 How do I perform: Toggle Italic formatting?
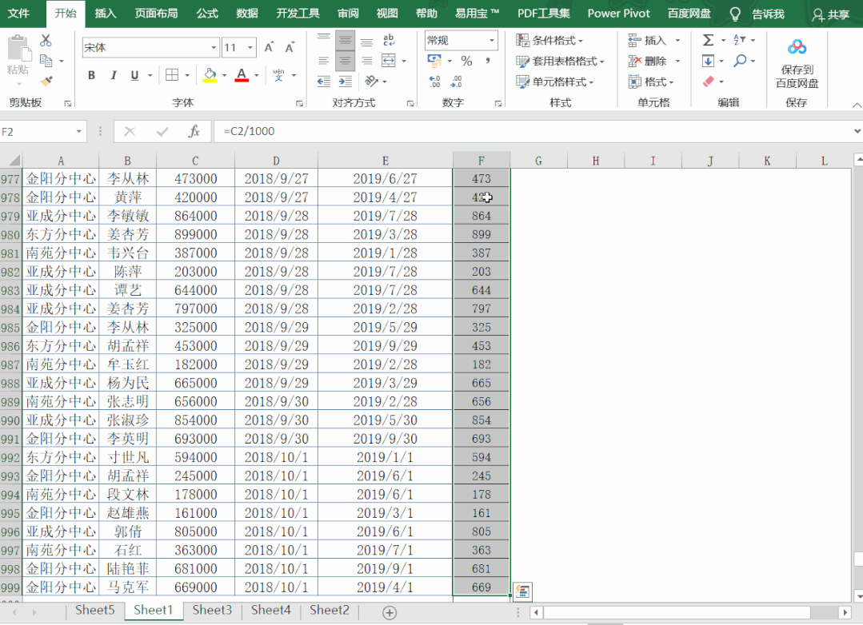[113, 75]
